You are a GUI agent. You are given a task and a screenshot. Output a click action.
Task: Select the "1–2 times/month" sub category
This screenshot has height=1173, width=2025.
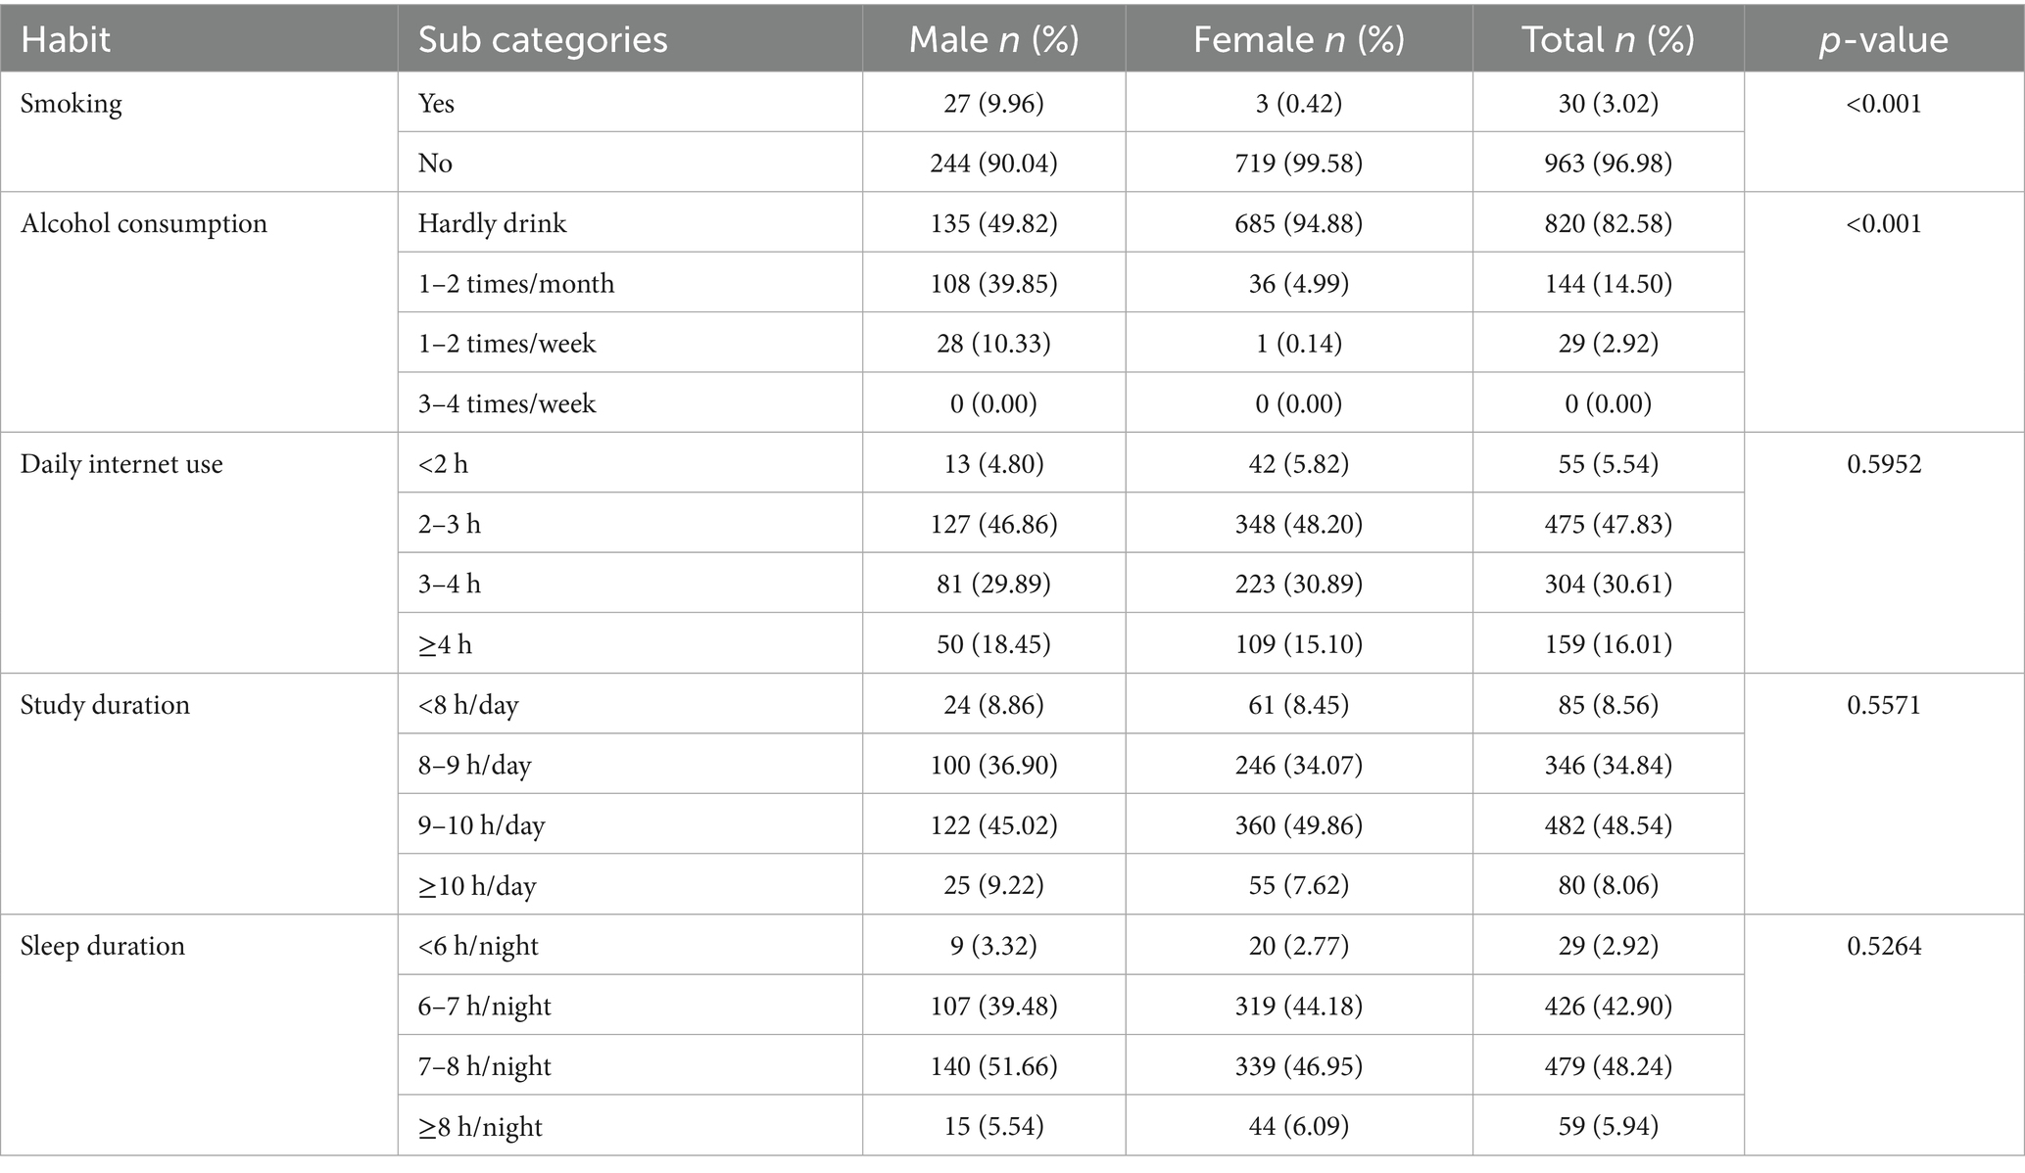[516, 284]
